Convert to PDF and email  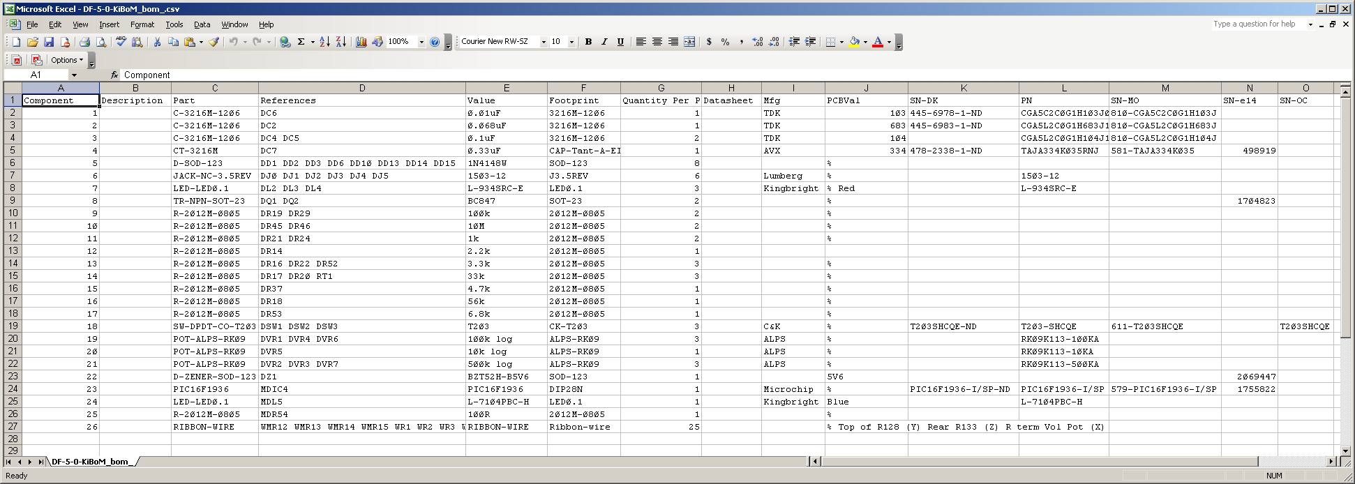point(37,60)
